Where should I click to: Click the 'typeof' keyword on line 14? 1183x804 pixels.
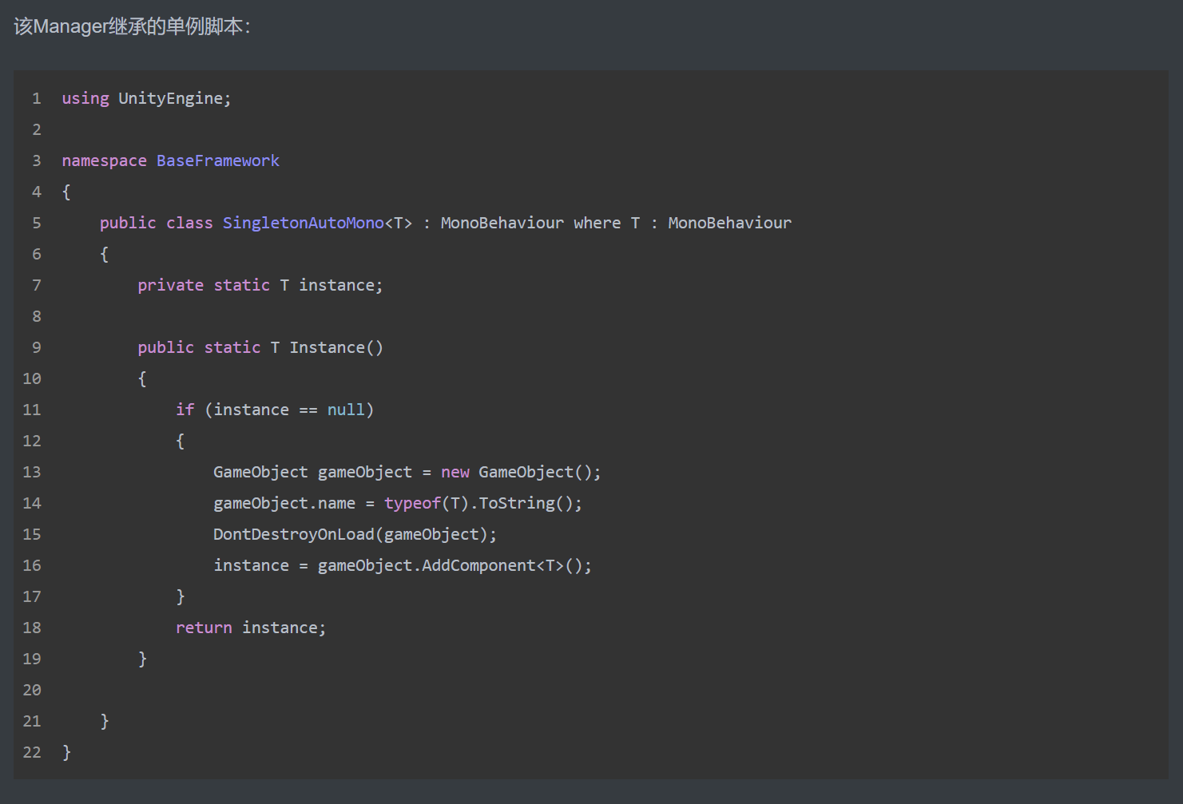click(412, 503)
